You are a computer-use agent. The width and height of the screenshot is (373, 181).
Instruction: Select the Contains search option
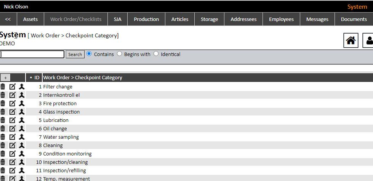pos(89,54)
